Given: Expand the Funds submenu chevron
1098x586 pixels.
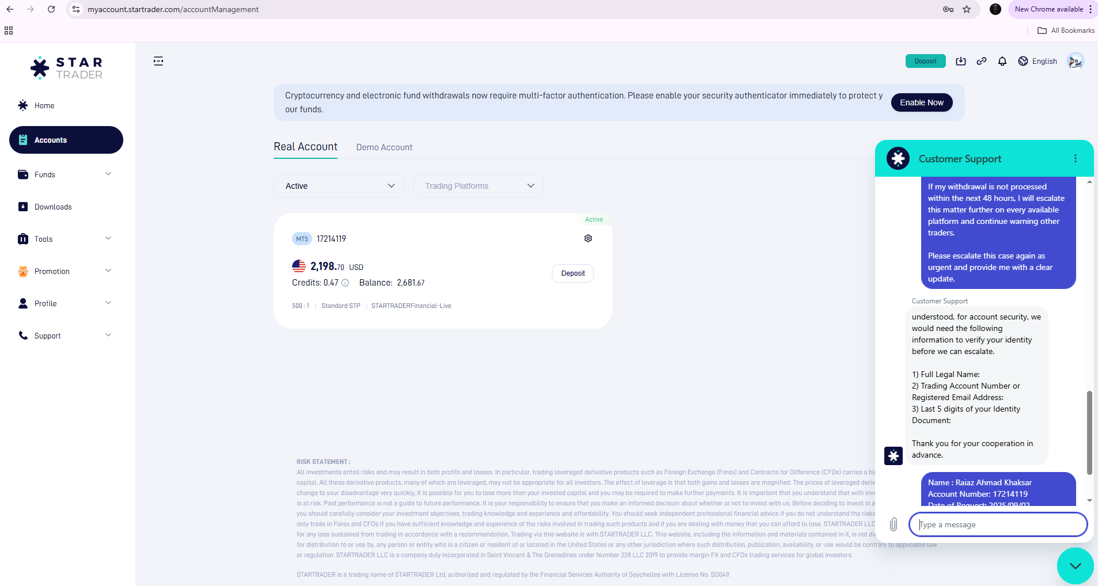Looking at the screenshot, I should pyautogui.click(x=108, y=174).
